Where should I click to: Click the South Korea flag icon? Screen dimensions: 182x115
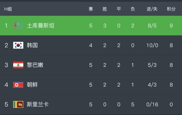tap(18, 45)
